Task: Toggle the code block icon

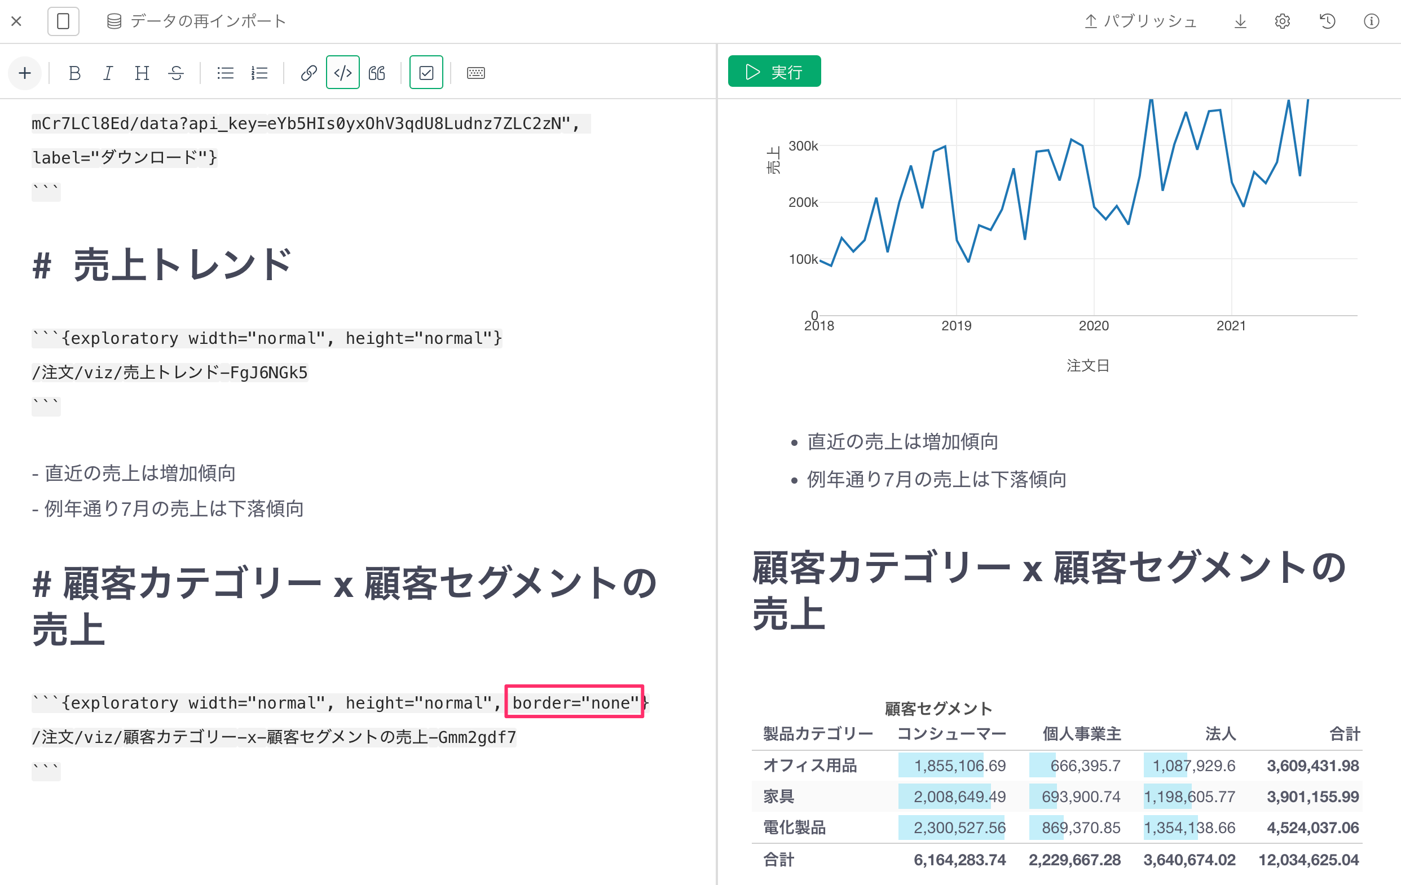Action: [343, 73]
